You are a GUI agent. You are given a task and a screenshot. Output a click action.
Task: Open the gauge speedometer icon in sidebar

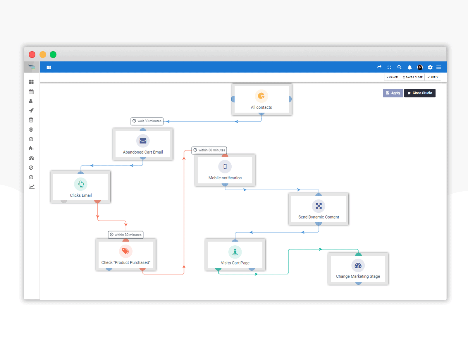[31, 158]
